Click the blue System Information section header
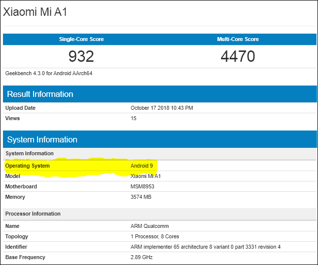The height and width of the screenshot is (265, 318). point(42,139)
